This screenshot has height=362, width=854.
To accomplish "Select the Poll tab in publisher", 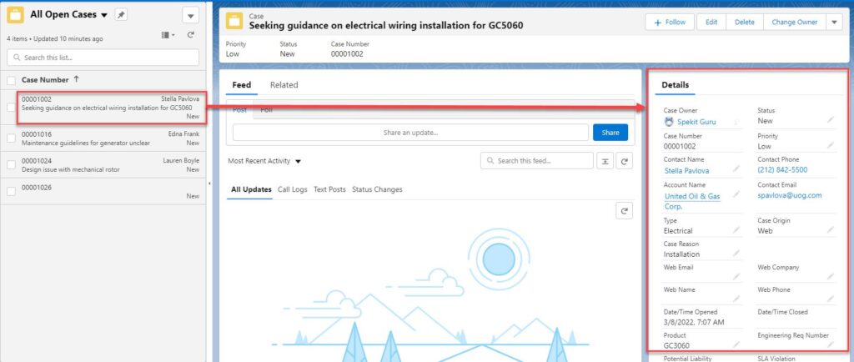I will pyautogui.click(x=266, y=110).
